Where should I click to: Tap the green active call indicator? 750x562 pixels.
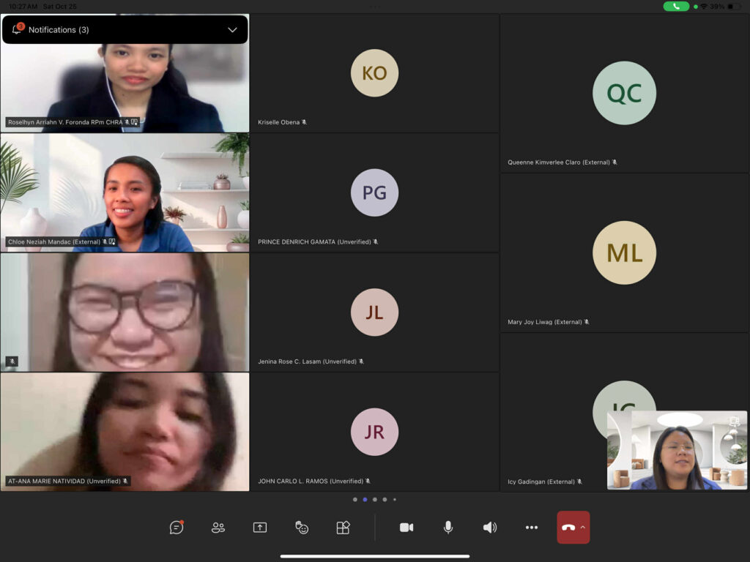pos(675,6)
